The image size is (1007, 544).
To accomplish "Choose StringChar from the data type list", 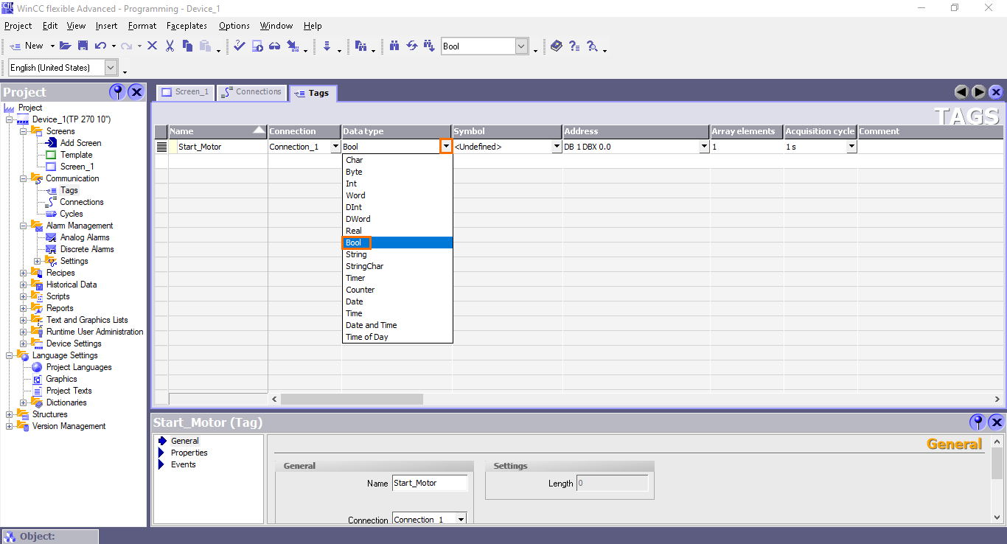I will point(397,266).
